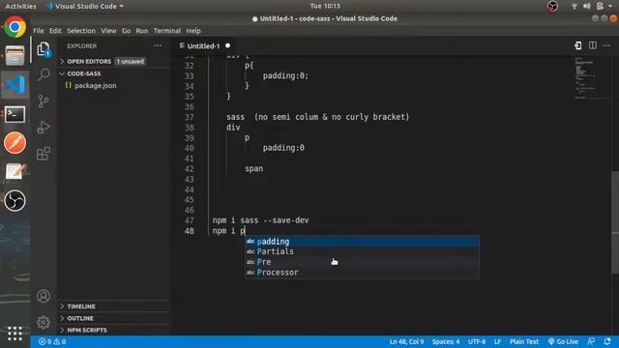Open the Accounts menu icon
The width and height of the screenshot is (619, 348).
click(44, 296)
